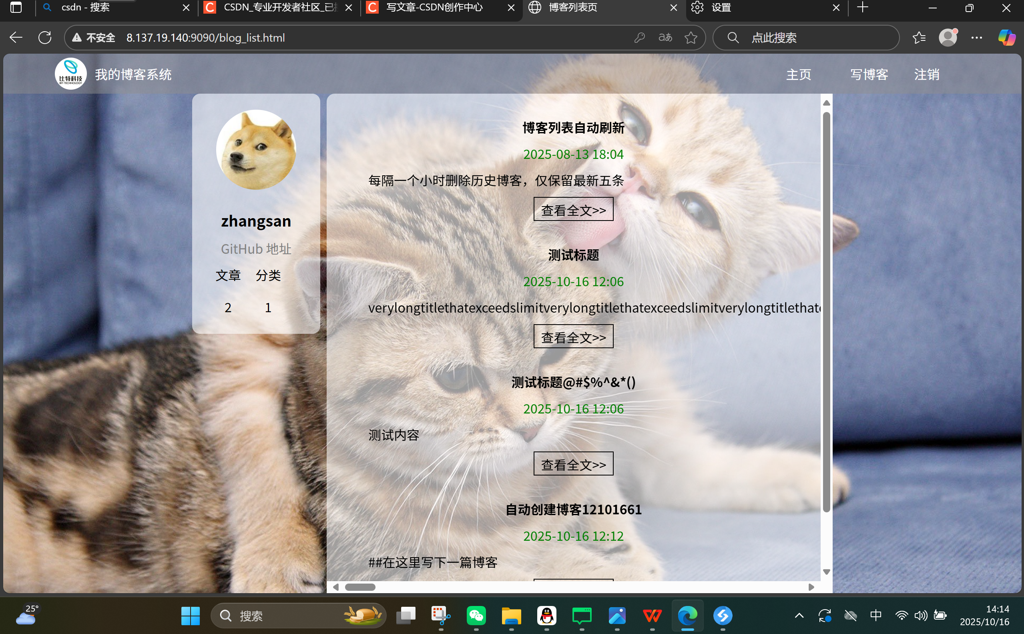Open the tab actions menu icon

coord(16,8)
